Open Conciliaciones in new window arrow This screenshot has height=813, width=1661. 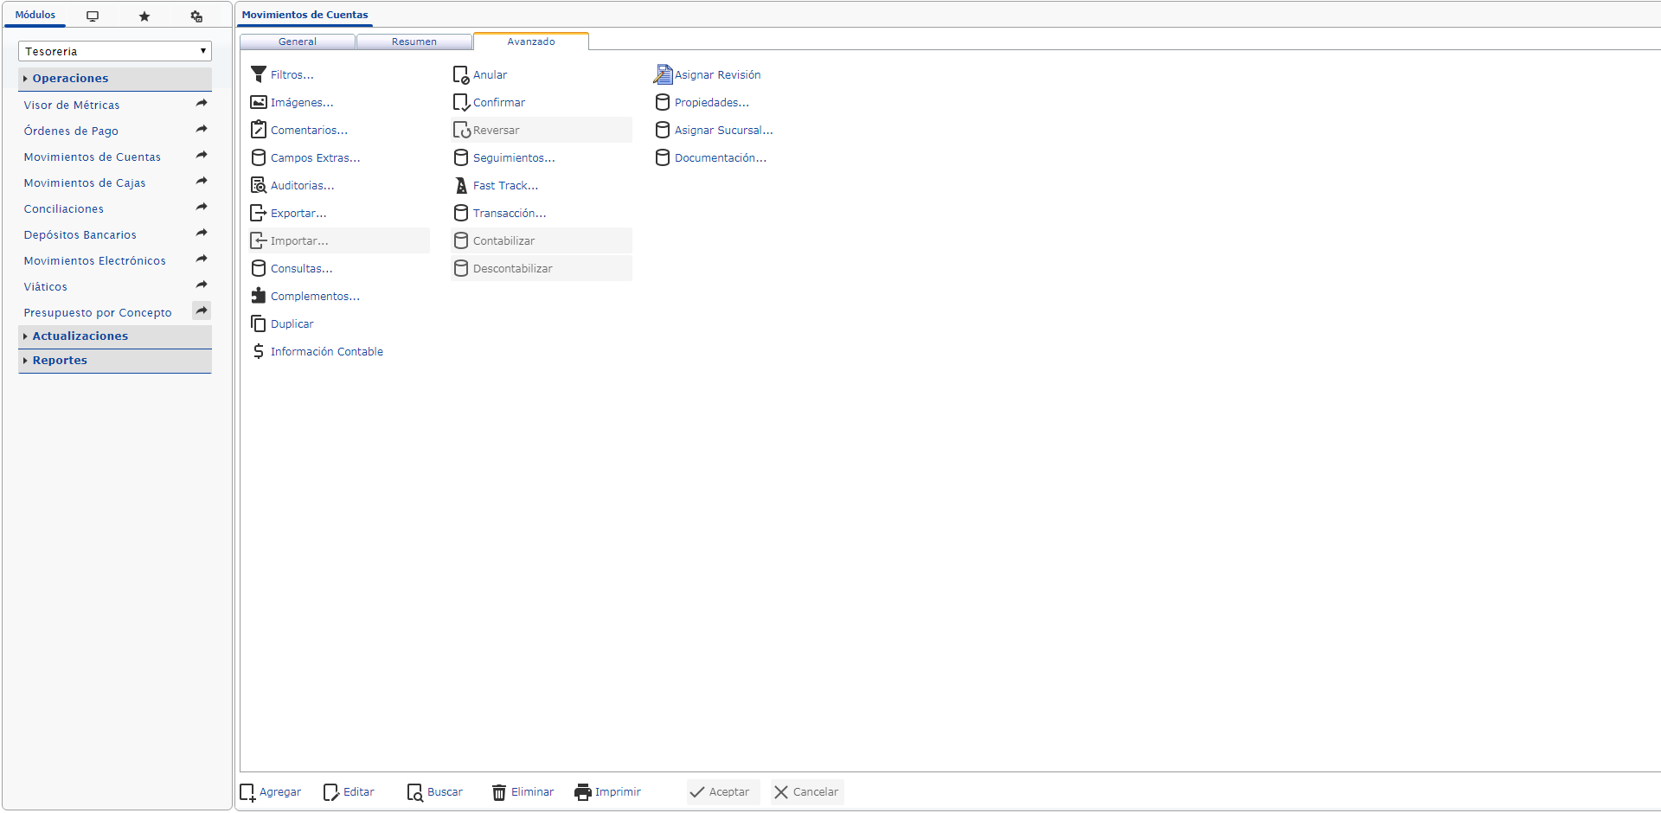[x=202, y=208]
